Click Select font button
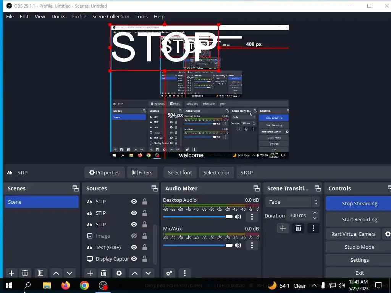391x293 pixels. coord(180,173)
